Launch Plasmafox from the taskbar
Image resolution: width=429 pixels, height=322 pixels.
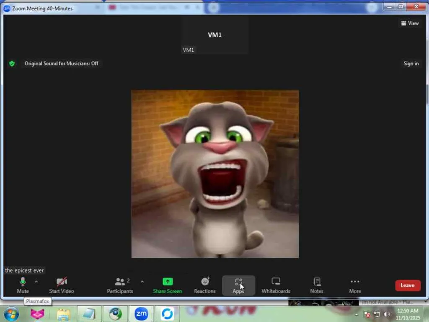37,314
